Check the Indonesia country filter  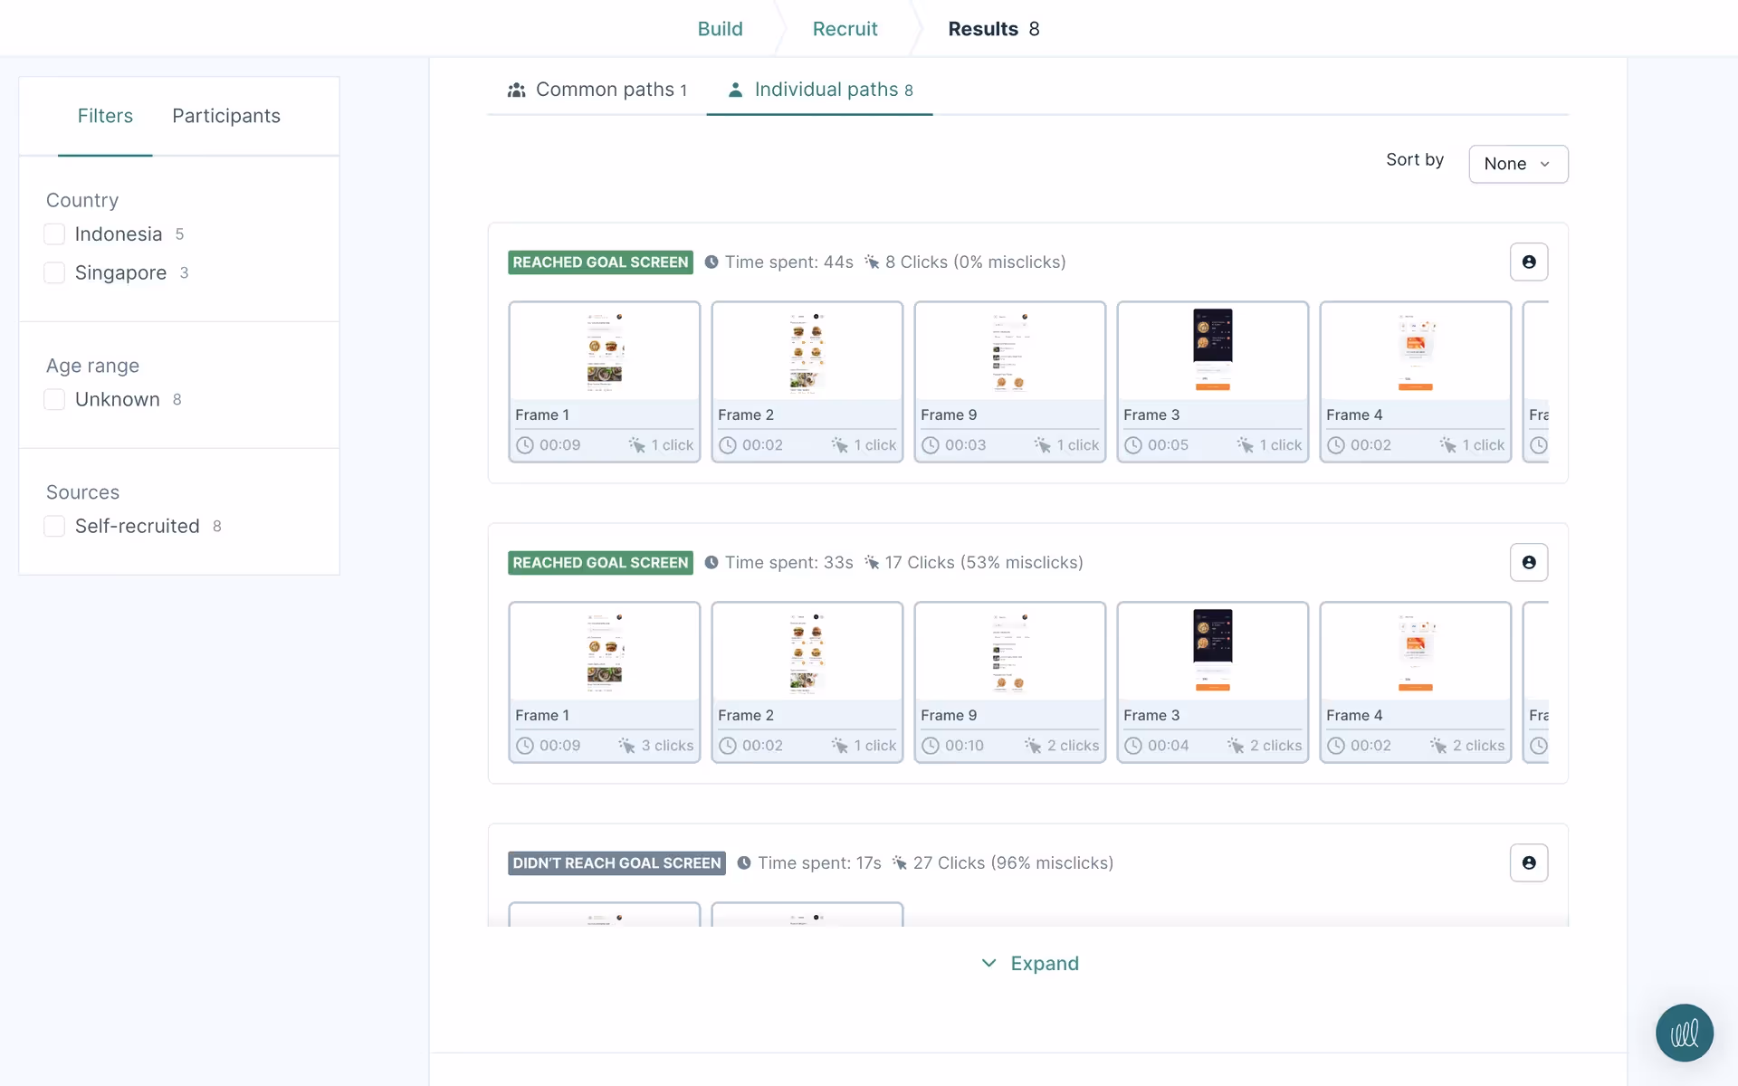click(54, 234)
